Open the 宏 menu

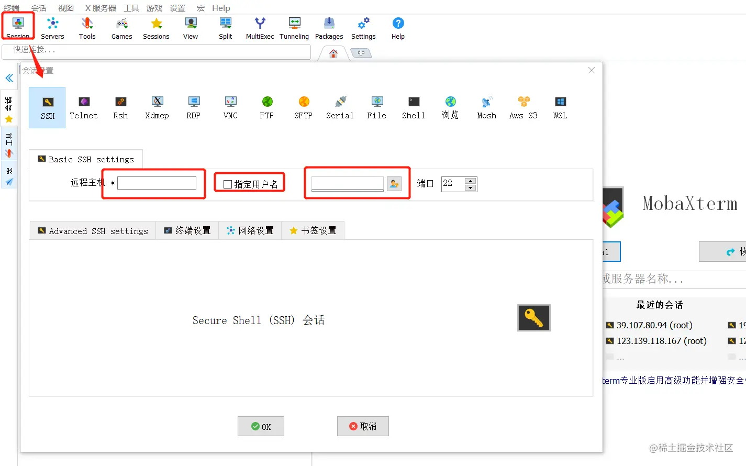[x=201, y=8]
